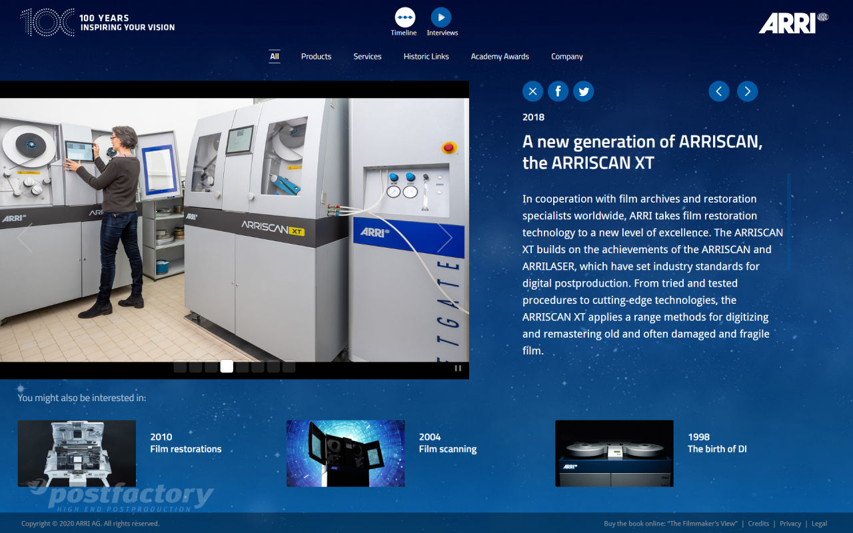Click the 100 Years Inspiring Your Vision logo
The image size is (853, 533).
point(98,22)
